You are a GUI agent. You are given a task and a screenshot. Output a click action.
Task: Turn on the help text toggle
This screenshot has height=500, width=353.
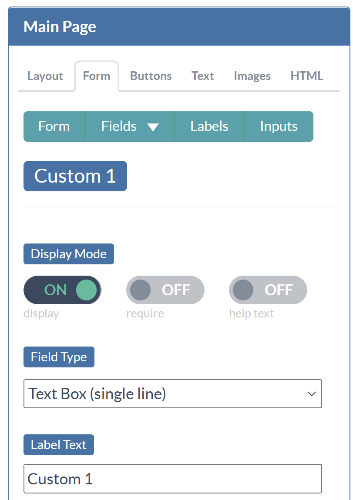tap(268, 290)
